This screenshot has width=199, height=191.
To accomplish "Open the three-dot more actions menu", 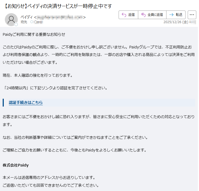I will tap(192, 15).
